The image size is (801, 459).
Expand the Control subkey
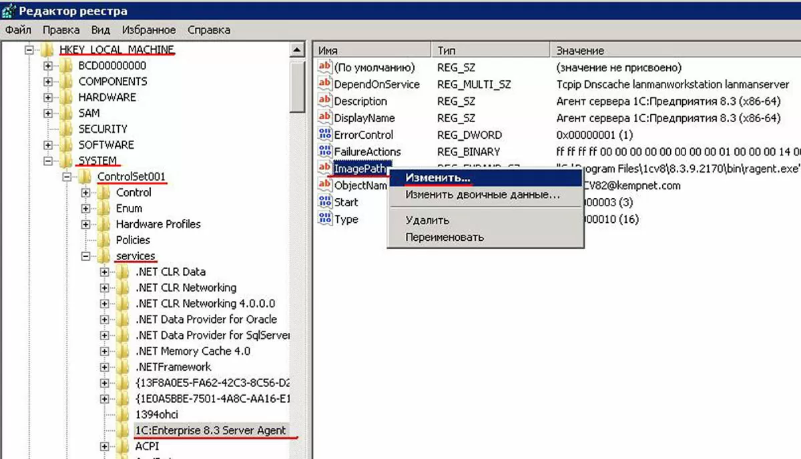click(85, 192)
